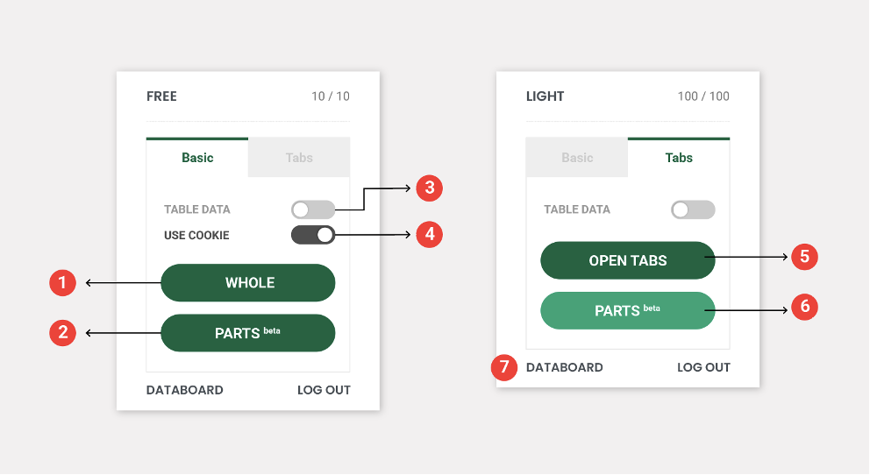This screenshot has height=475, width=870.
Task: Click PARTS beta button in the FREE panel
Action: coord(248,333)
